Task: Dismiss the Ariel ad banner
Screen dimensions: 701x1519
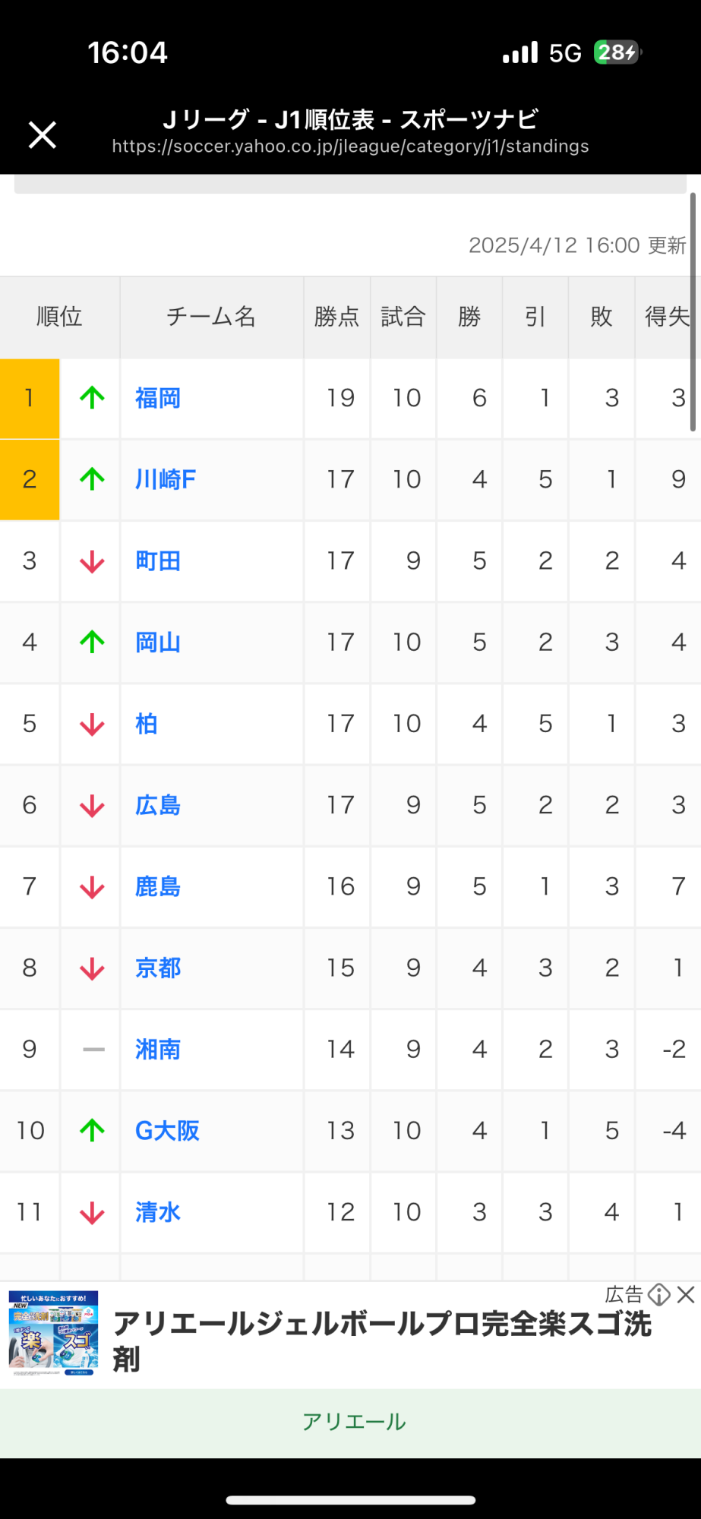Action: point(686,1295)
